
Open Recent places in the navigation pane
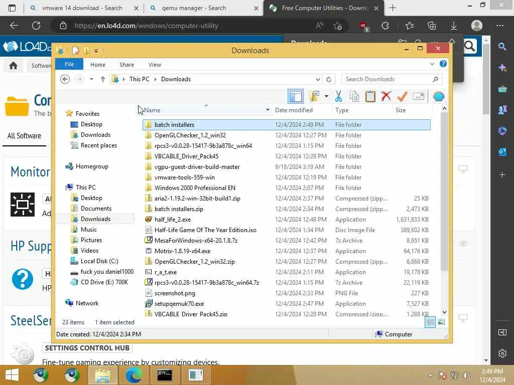pyautogui.click(x=99, y=145)
